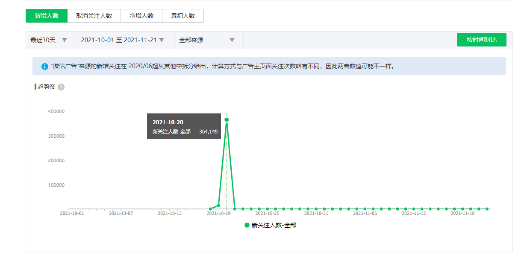The height and width of the screenshot is (255, 524).
Task: Click the last data point on the chart
Action: click(487, 209)
